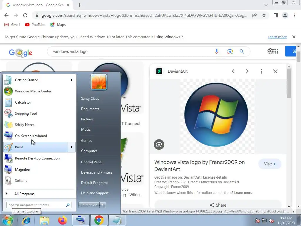The height and width of the screenshot is (226, 301).
Task: Launch On-Screen Keyboard
Action: click(39, 136)
